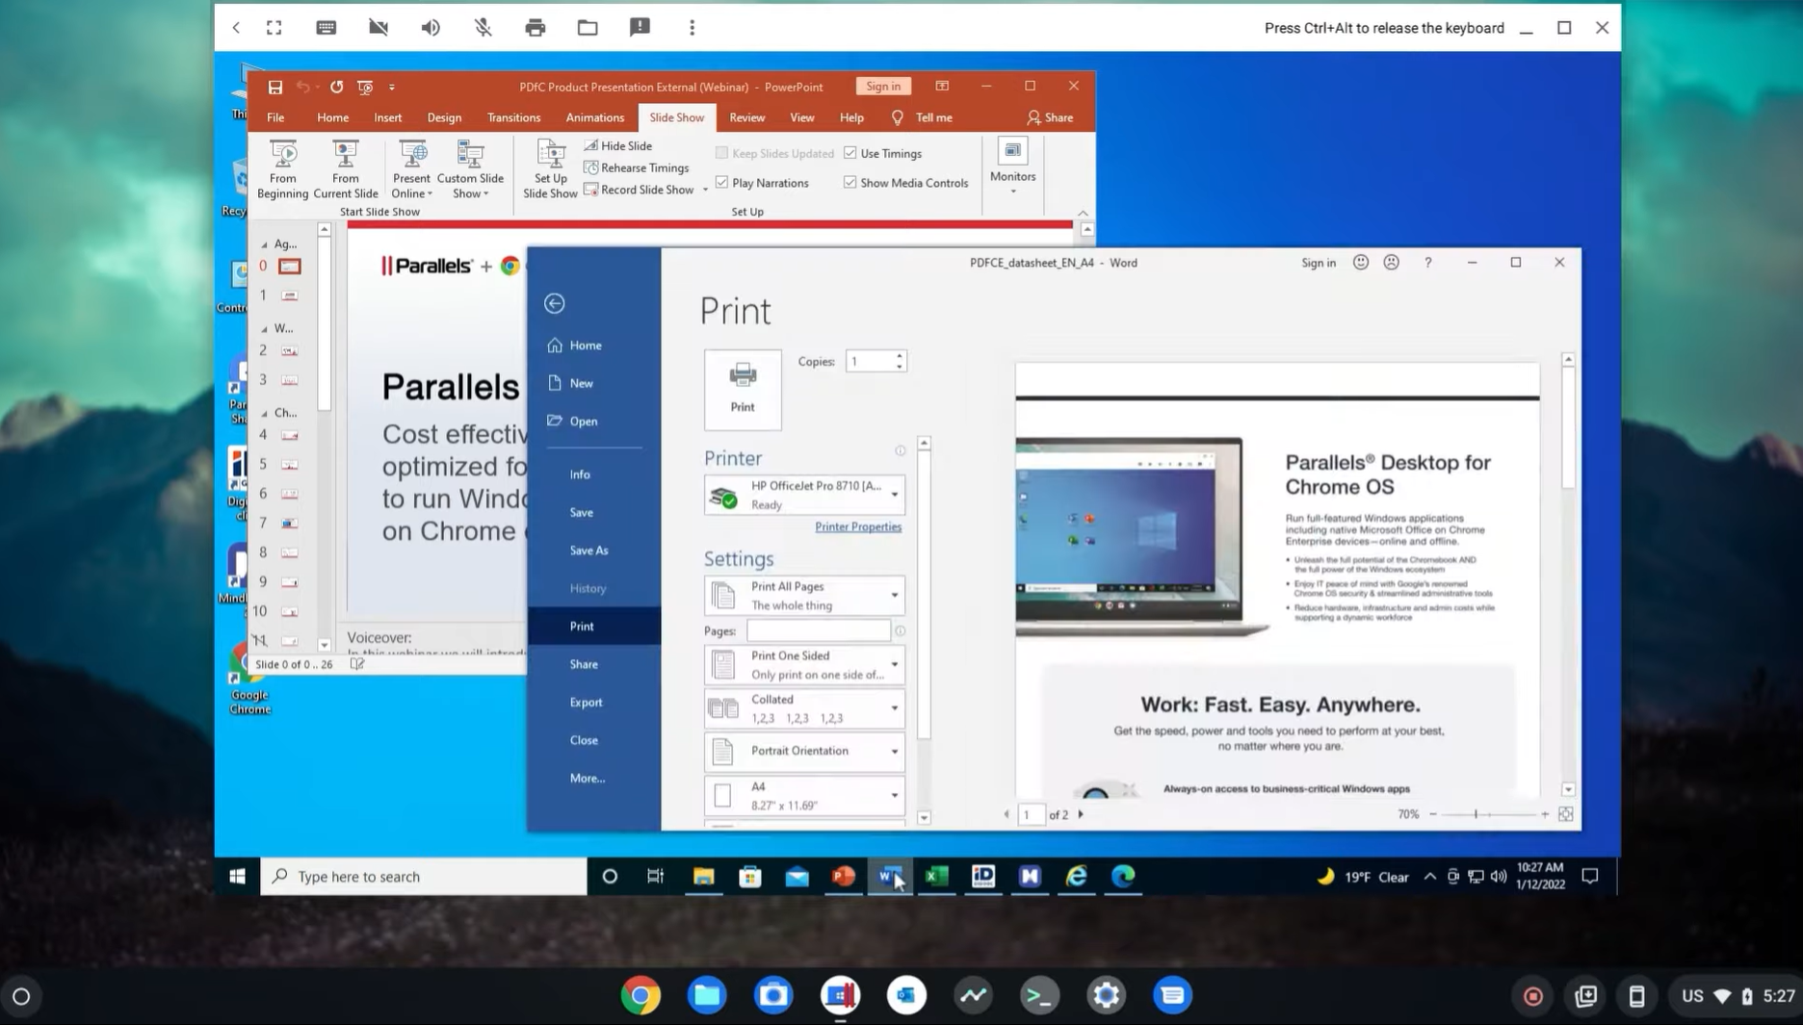The width and height of the screenshot is (1803, 1025).
Task: Send a smile feedback icon in Word
Action: 1360,262
